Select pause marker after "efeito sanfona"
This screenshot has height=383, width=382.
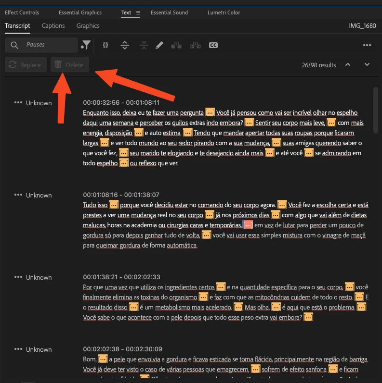pos(333,369)
